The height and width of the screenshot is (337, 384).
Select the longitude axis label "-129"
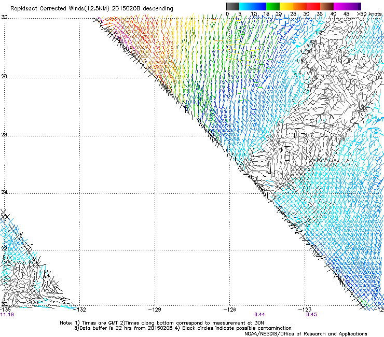[155, 310]
